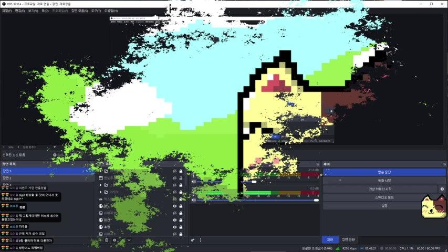Click 가상 카메라 시작 button
The image size is (448, 252).
[380, 189]
